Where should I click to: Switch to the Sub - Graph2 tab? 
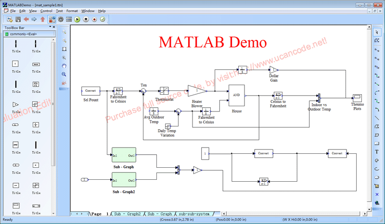click(128, 213)
